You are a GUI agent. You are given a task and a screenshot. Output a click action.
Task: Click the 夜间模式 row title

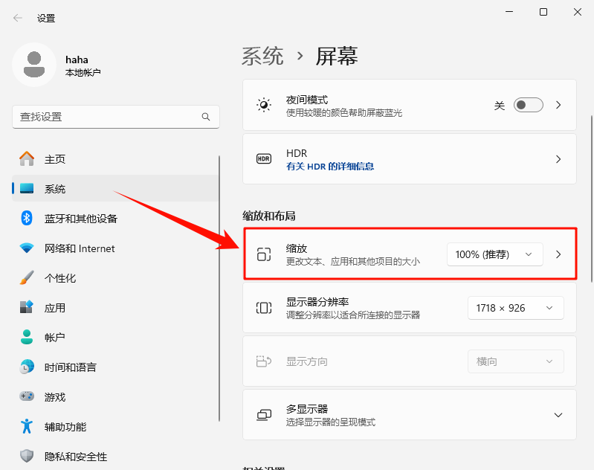(x=307, y=100)
